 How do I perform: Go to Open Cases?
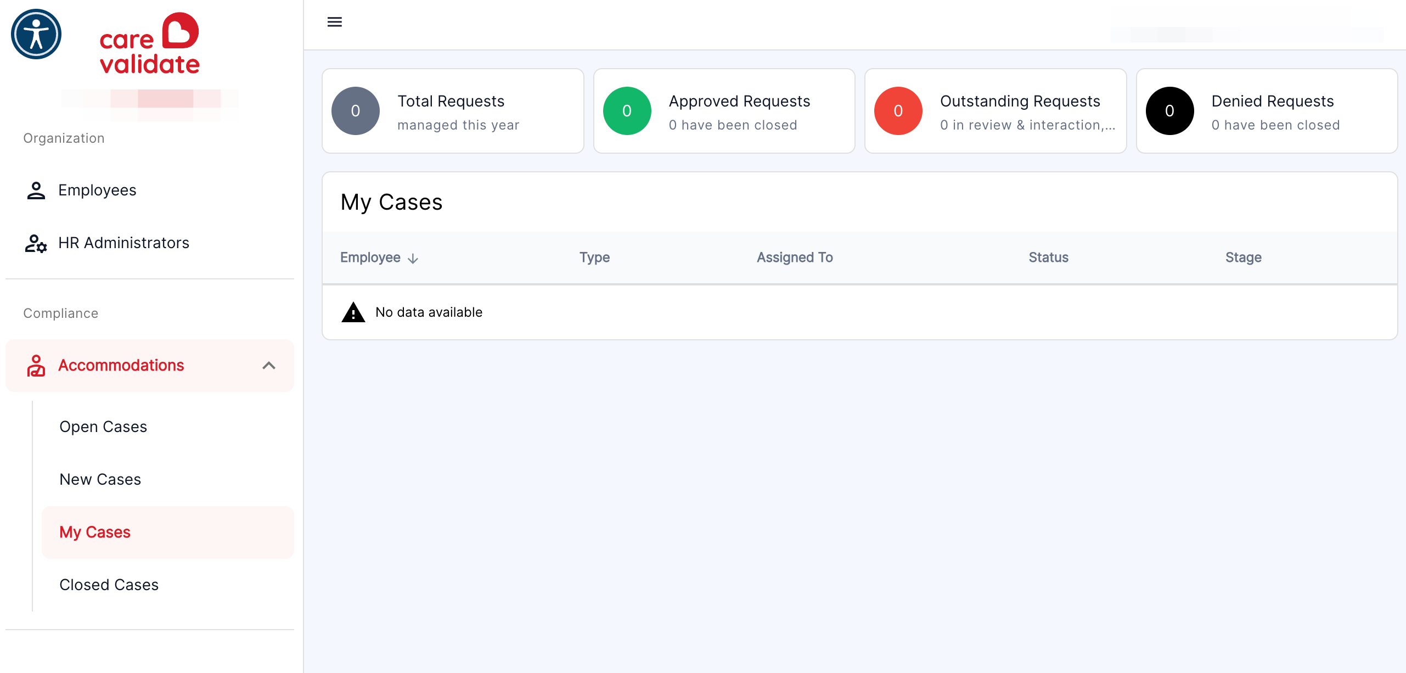click(x=168, y=427)
